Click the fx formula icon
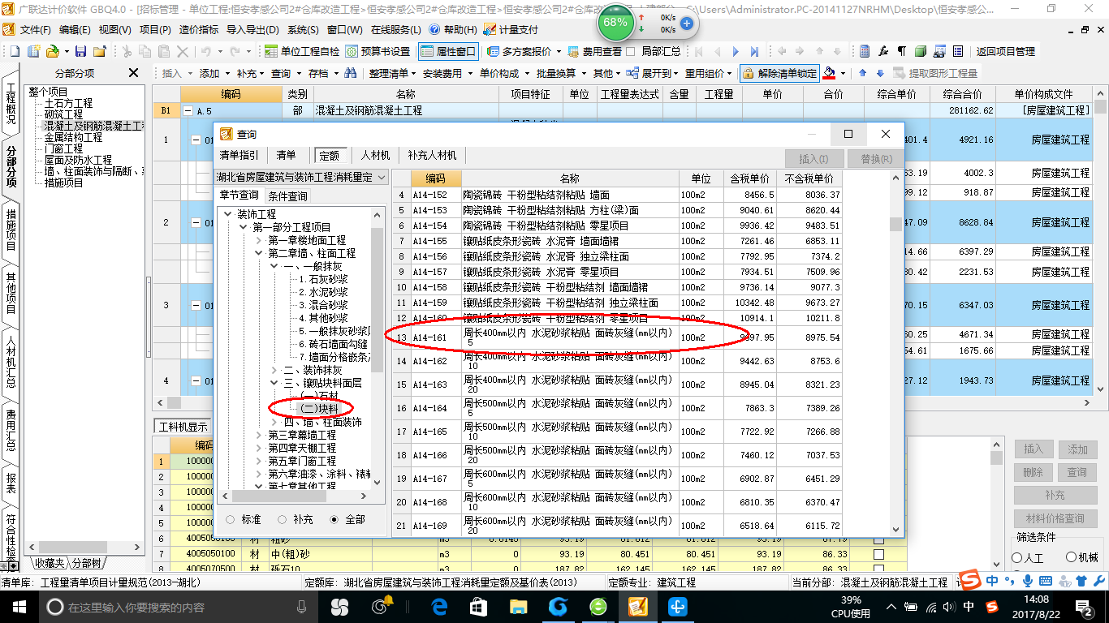 883,51
